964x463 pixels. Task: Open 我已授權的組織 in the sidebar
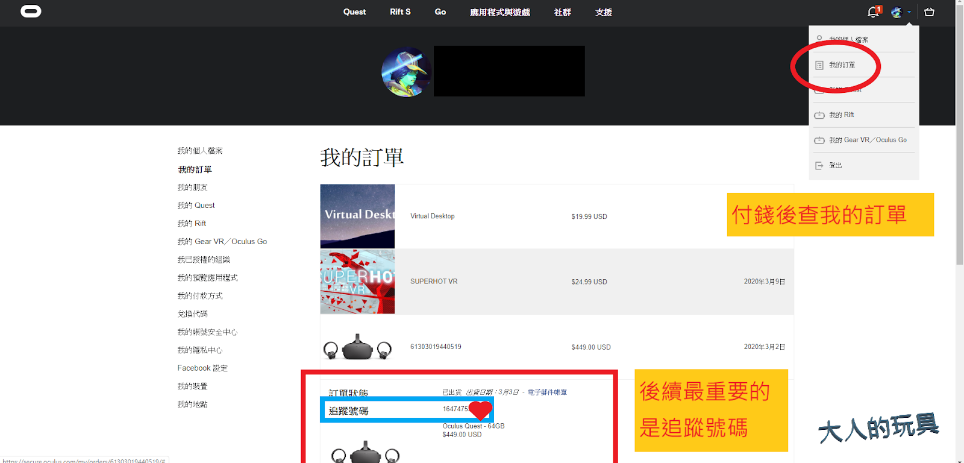(x=204, y=260)
